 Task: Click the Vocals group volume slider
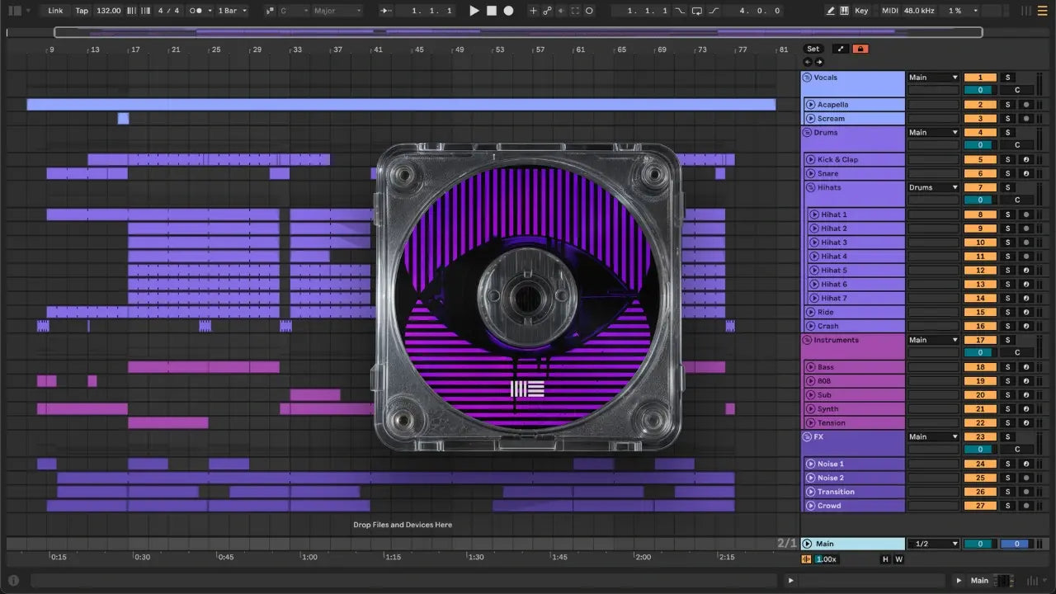tap(979, 91)
